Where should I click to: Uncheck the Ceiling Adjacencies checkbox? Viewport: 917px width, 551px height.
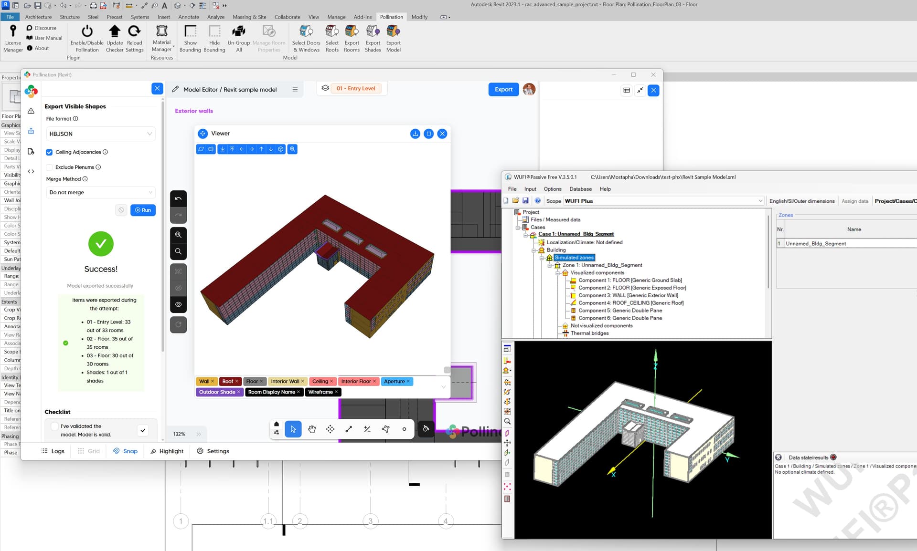(49, 152)
